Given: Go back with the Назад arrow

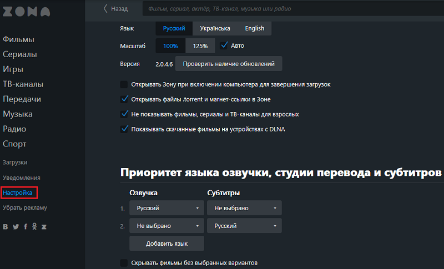Looking at the screenshot, I should pos(115,9).
